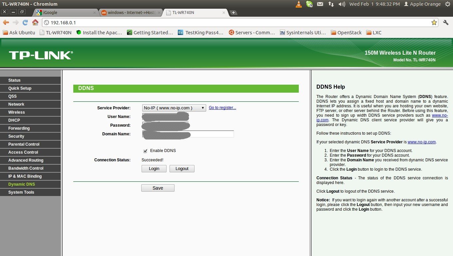Open the Apple Orange user menu
Screen dimensions: 453x256
click(422, 4)
